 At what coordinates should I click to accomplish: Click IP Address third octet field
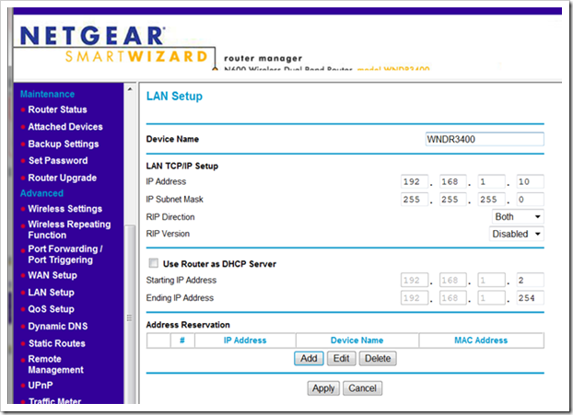[492, 182]
